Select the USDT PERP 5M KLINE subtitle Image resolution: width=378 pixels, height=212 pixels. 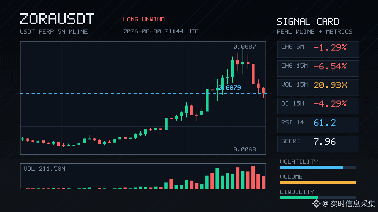tap(54, 32)
